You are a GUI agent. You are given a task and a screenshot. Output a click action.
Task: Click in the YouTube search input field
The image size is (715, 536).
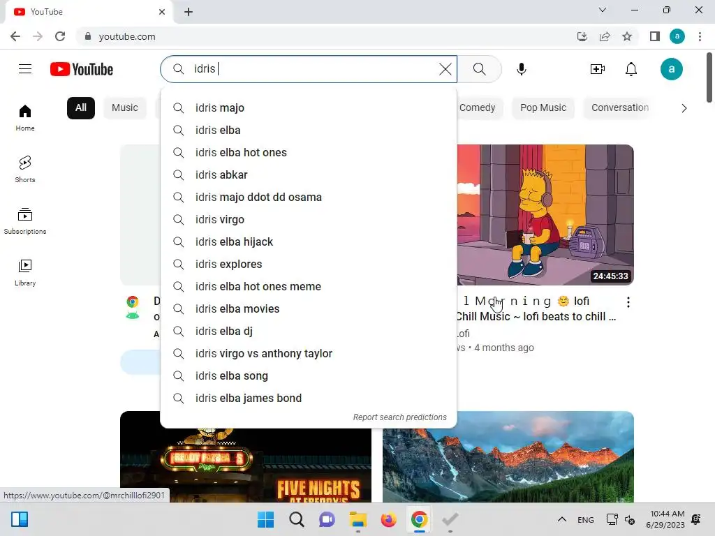click(310, 69)
